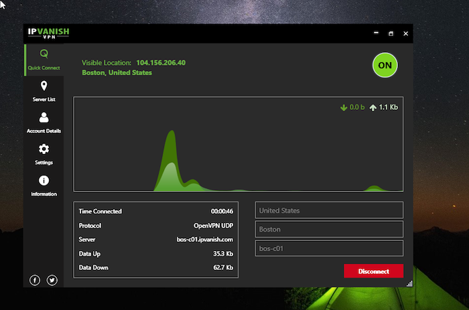
Task: Click the download speed arrow icon
Action: tap(344, 108)
